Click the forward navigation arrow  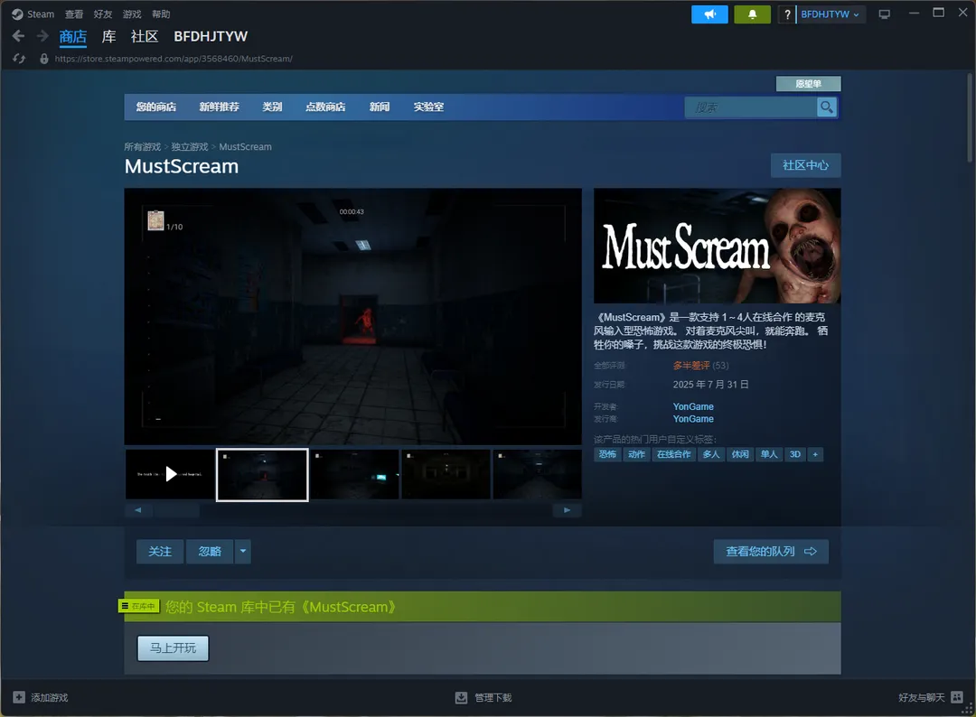tap(42, 36)
